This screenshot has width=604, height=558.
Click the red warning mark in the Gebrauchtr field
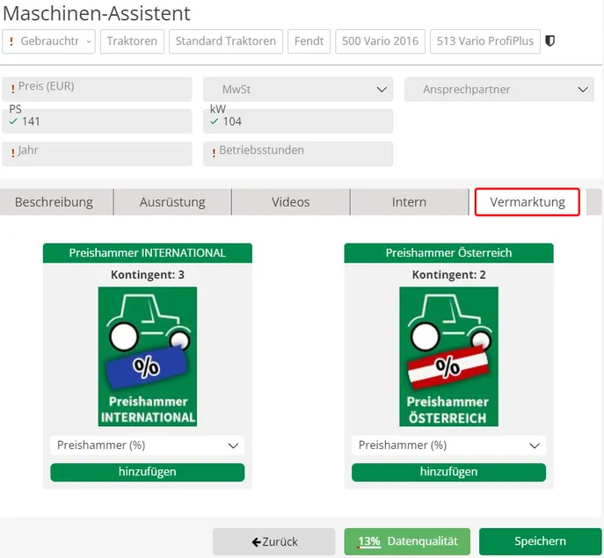[x=11, y=41]
